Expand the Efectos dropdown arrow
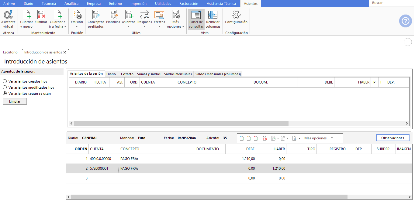The width and height of the screenshot is (415, 201). (159, 27)
